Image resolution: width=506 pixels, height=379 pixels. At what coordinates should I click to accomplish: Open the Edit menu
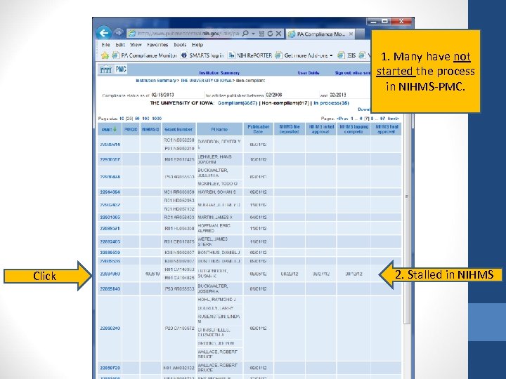coord(120,45)
